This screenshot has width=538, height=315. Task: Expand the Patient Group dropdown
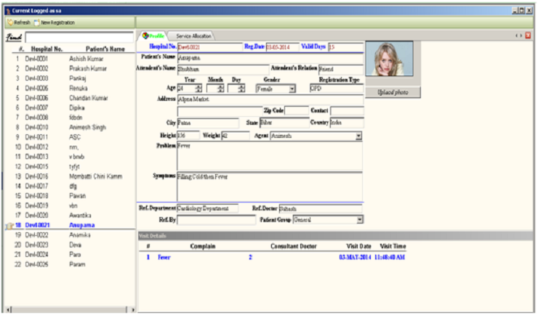(x=358, y=220)
